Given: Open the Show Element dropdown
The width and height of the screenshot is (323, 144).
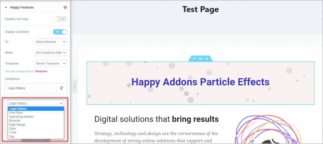Looking at the screenshot, I should pos(50,42).
